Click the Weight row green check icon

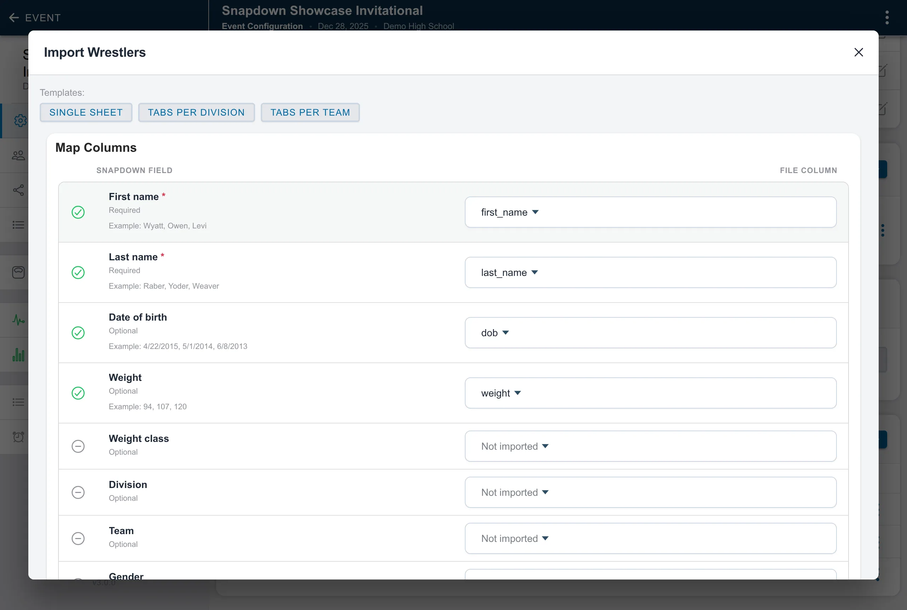tap(78, 393)
